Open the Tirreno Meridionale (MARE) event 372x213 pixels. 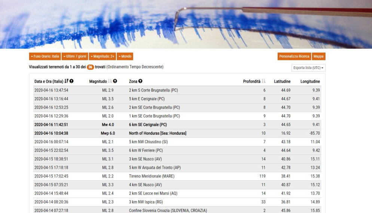pyautogui.click(x=152, y=176)
